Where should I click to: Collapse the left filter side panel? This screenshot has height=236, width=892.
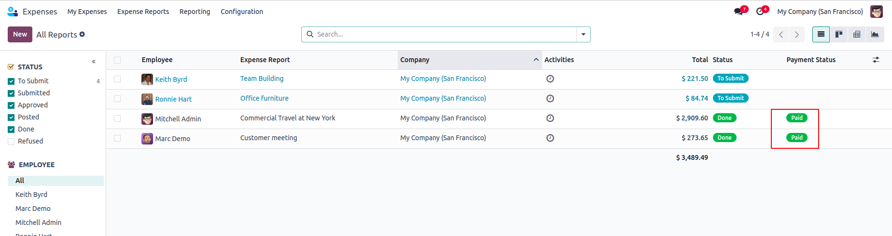click(x=94, y=62)
